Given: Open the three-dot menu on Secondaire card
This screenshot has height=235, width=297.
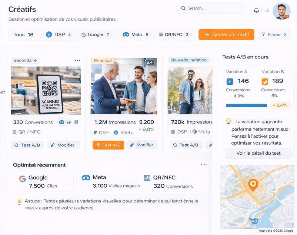Looking at the screenshot, I should tap(77, 60).
